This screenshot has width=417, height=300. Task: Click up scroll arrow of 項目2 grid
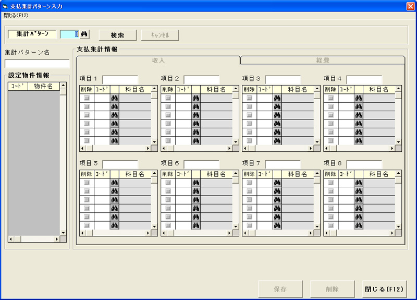click(236, 89)
